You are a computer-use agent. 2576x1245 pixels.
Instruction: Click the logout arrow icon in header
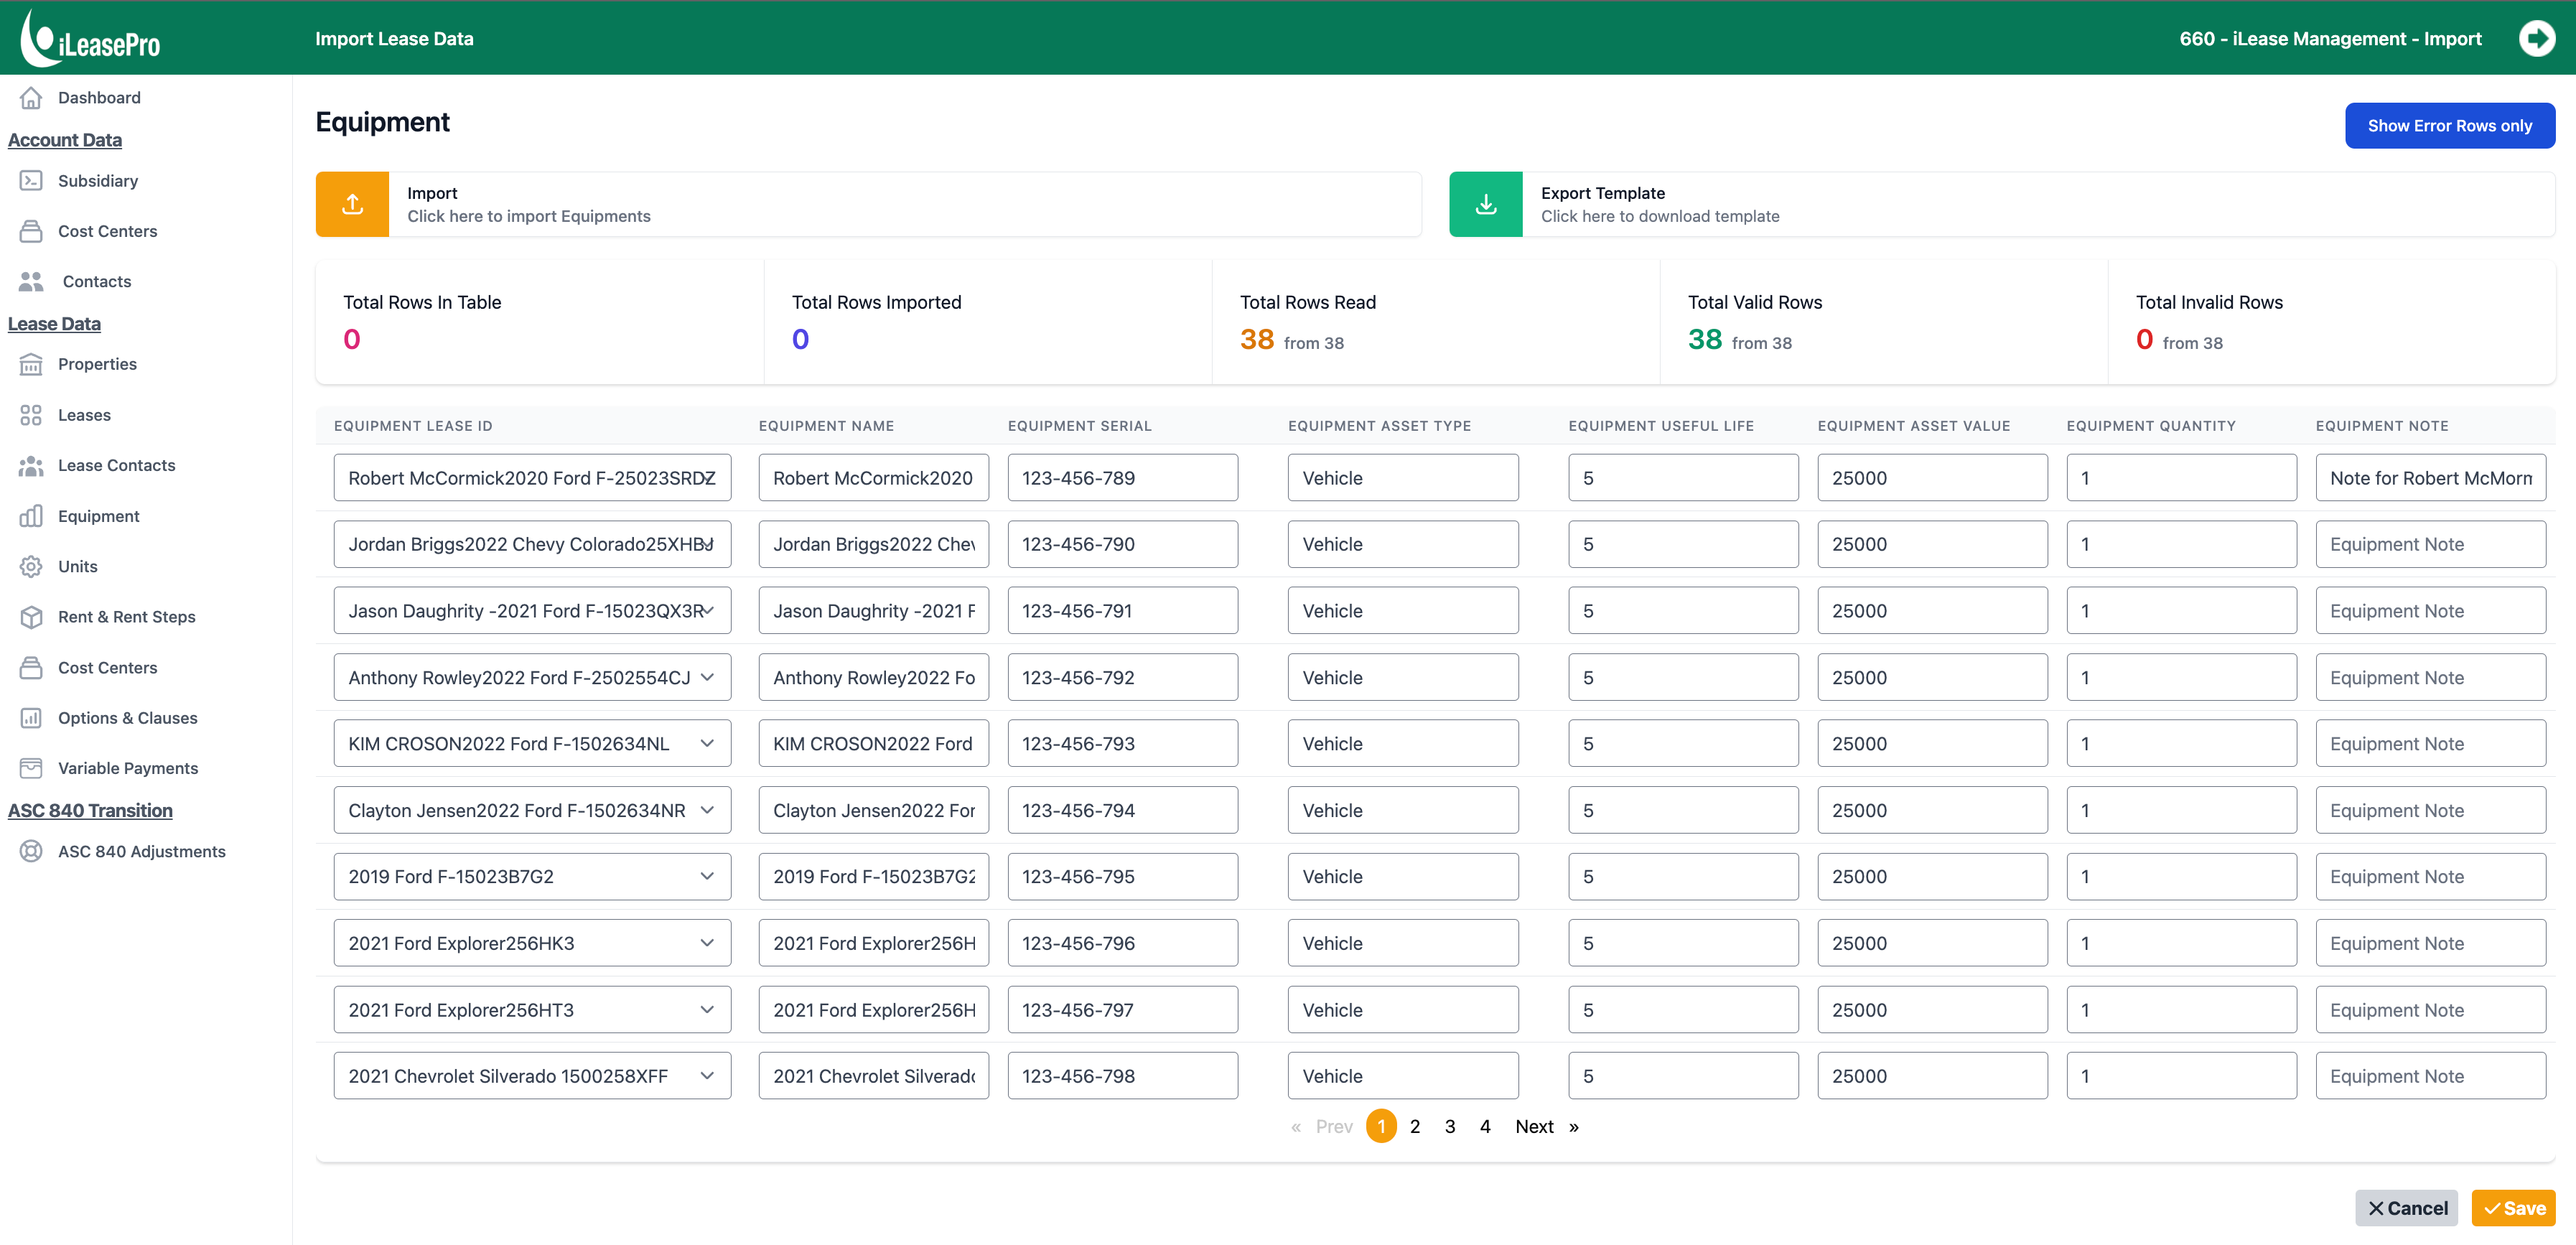click(x=2536, y=38)
